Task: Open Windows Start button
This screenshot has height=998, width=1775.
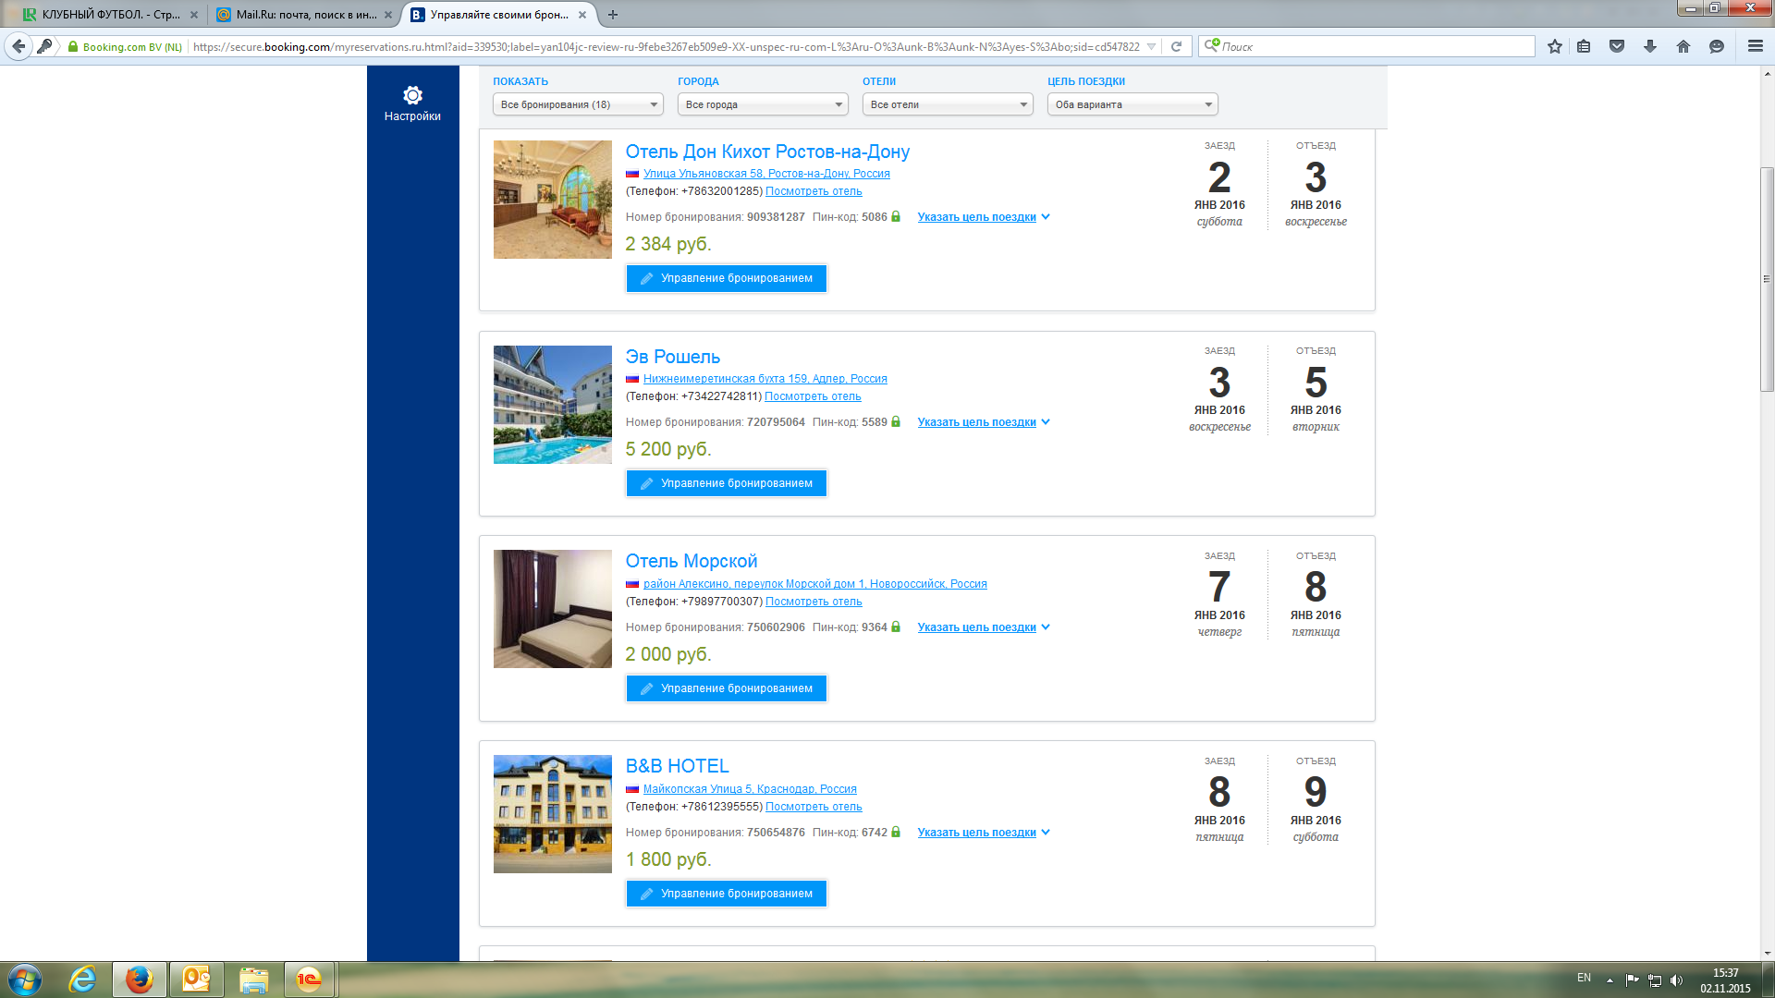Action: [25, 980]
